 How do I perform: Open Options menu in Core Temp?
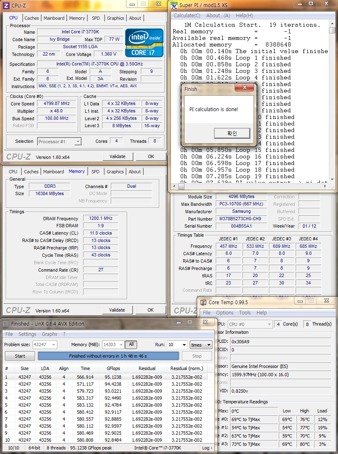coord(224,313)
